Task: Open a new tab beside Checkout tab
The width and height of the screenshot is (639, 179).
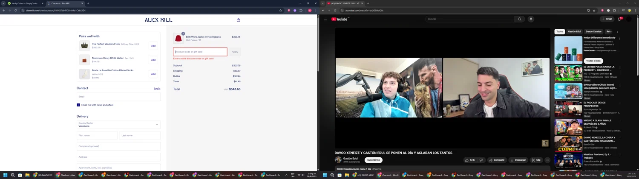Action: click(88, 3)
